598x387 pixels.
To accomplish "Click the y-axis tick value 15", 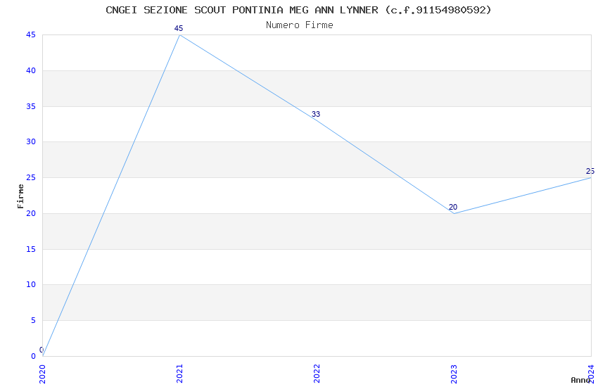I will (31, 249).
